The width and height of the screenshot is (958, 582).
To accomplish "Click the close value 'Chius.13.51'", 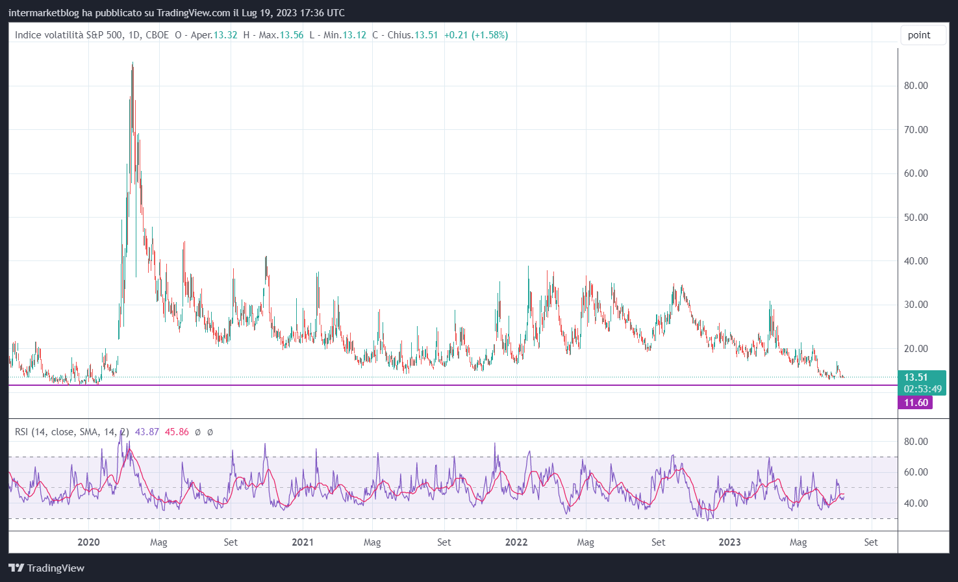I will click(x=412, y=35).
